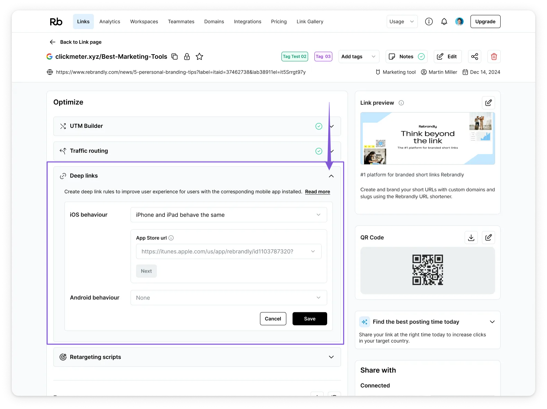The image size is (547, 409).
Task: Download the QR Code
Action: [471, 237]
